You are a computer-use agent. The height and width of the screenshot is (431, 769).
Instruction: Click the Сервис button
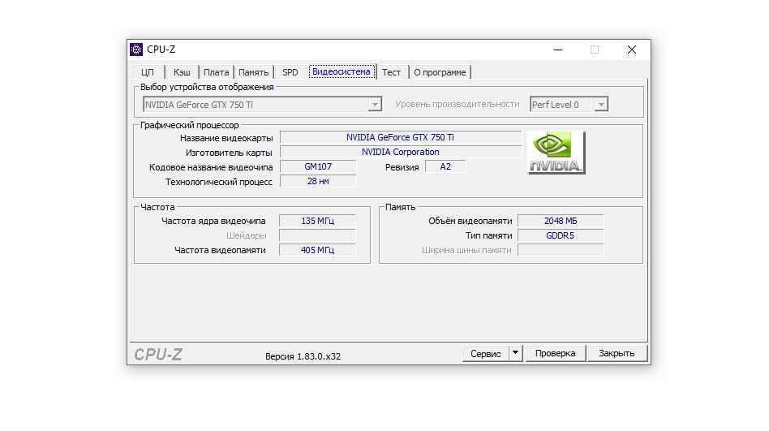click(x=486, y=353)
